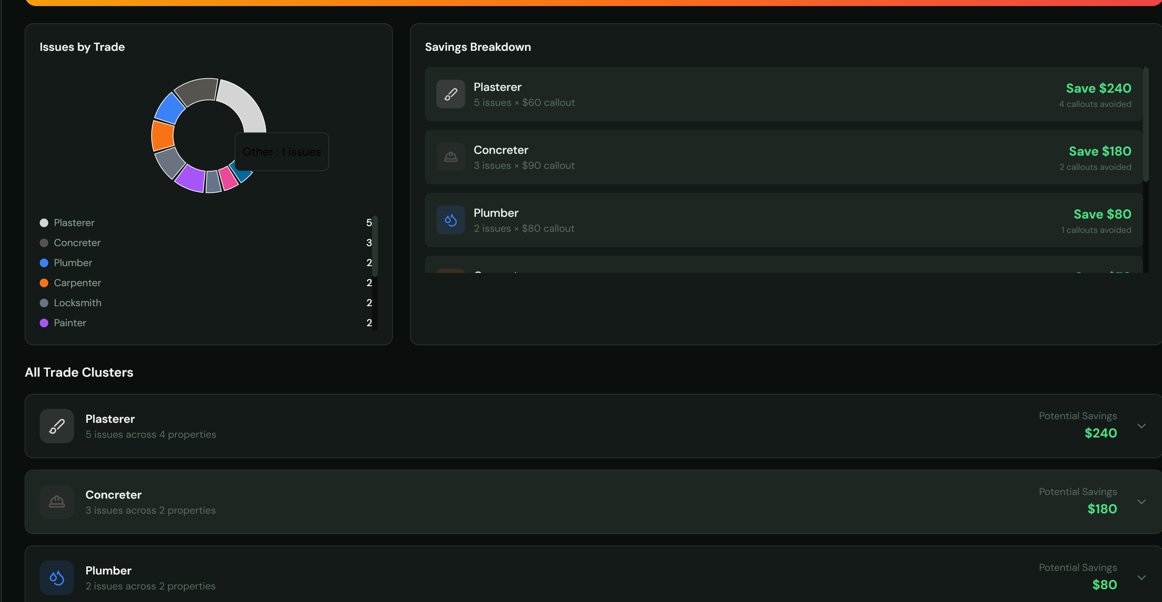The height and width of the screenshot is (602, 1162).
Task: Select the brown Concreter legend dot
Action: [44, 243]
